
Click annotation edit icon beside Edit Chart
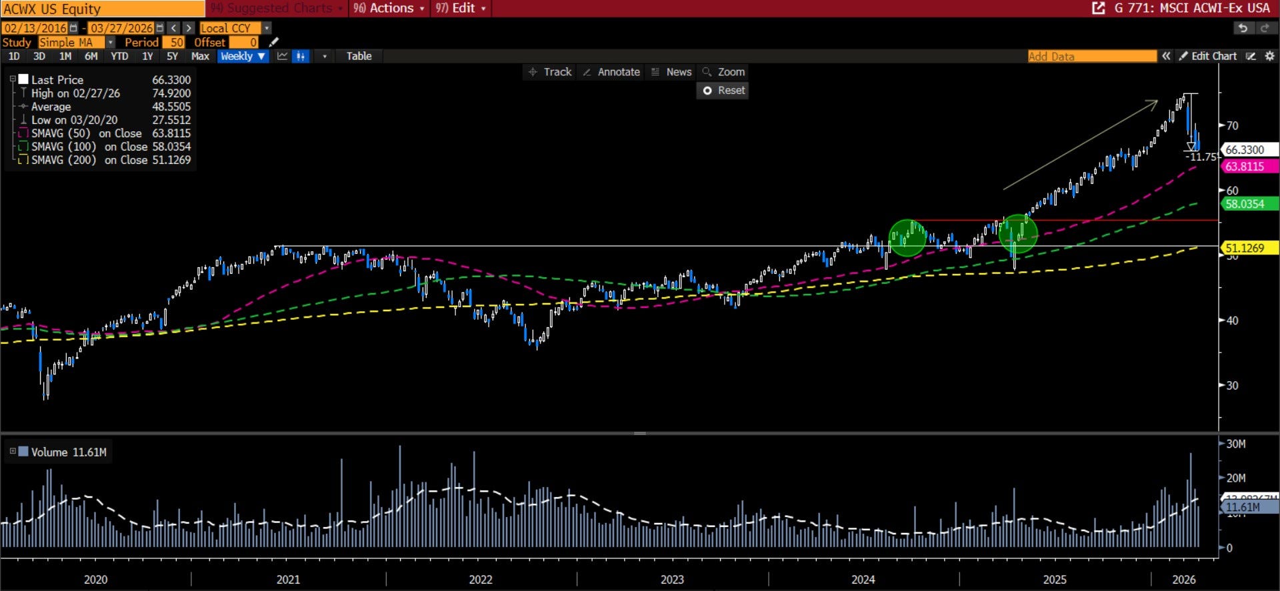(1251, 57)
